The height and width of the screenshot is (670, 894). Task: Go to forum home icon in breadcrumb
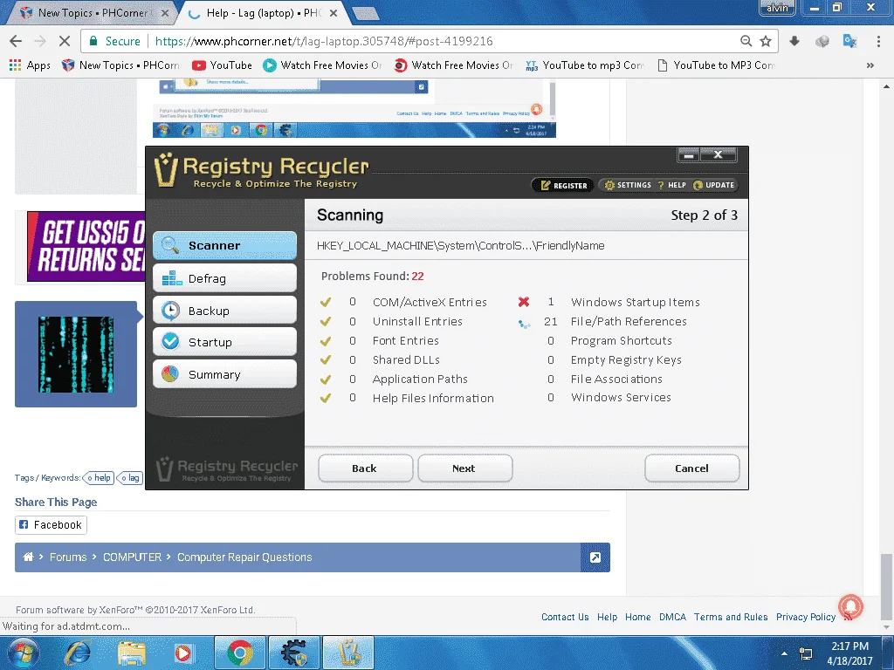[x=28, y=557]
